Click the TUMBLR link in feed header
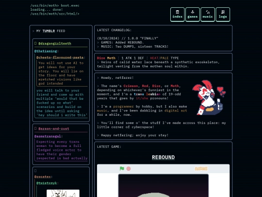 pyautogui.click(x=49, y=31)
